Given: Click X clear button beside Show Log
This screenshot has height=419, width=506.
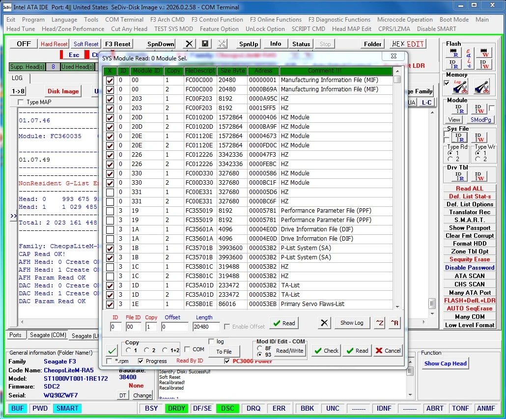Looking at the screenshot, I should coord(324,323).
